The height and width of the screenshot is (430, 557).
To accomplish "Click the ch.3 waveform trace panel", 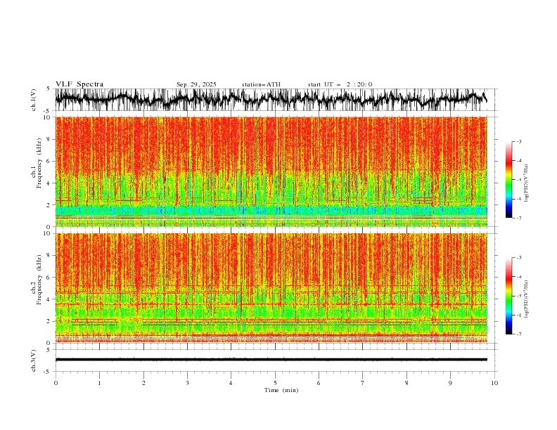I will [x=276, y=360].
